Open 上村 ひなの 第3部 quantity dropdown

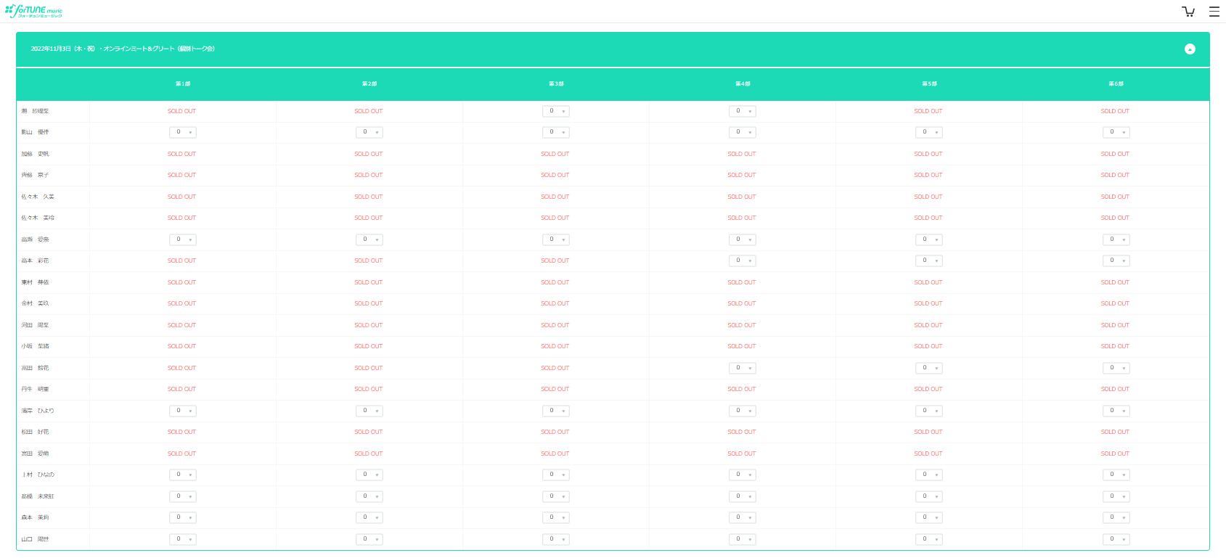[x=556, y=475]
